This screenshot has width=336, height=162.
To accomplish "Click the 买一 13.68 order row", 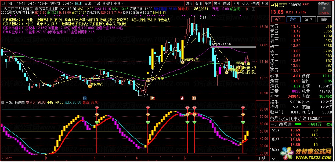I will coord(301,51).
